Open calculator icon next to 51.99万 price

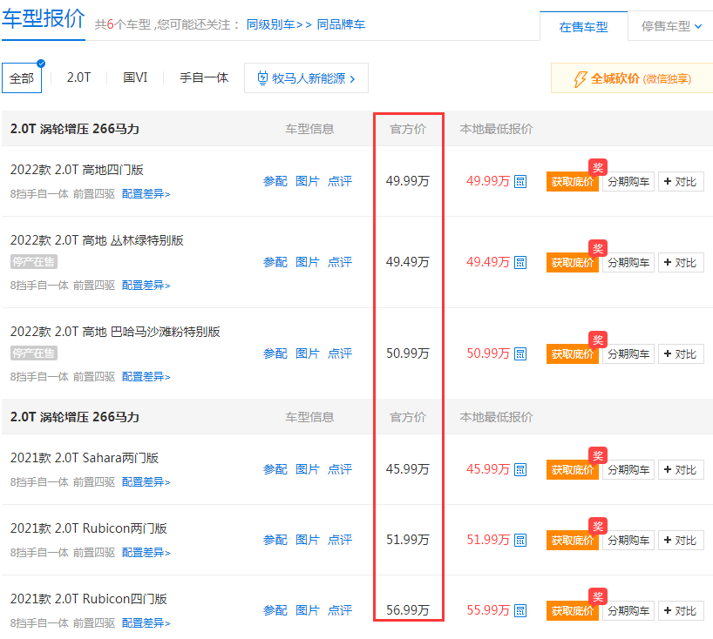point(520,540)
